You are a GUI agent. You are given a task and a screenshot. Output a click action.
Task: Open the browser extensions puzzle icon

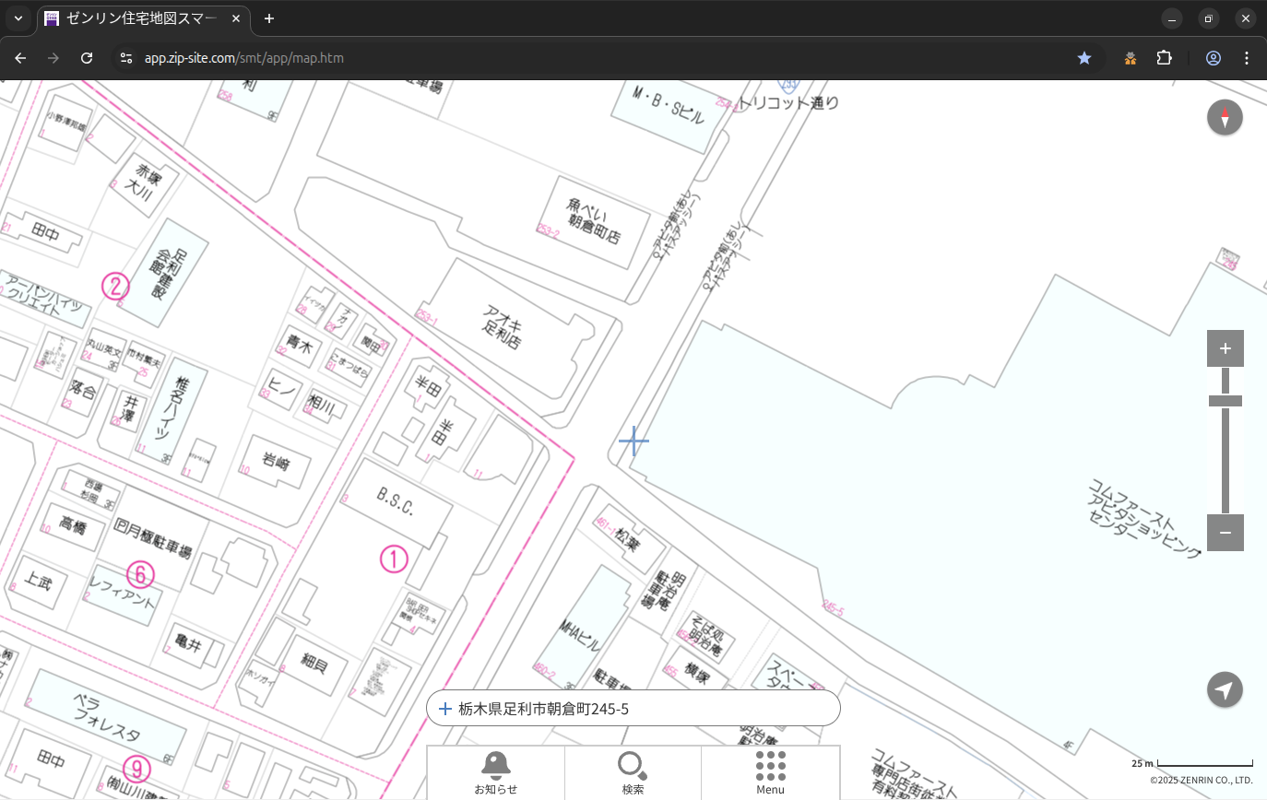pyautogui.click(x=1164, y=58)
